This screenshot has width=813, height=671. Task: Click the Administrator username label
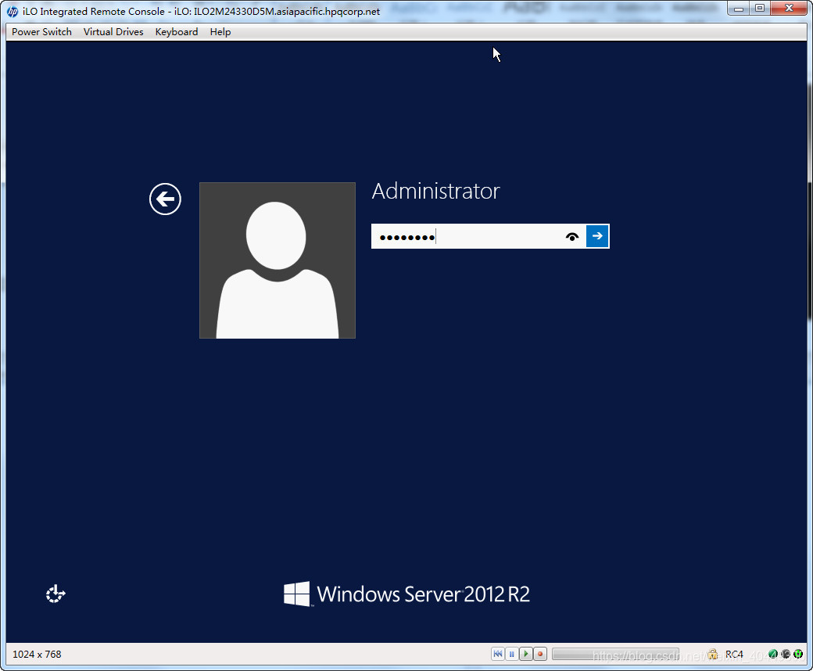coord(435,192)
